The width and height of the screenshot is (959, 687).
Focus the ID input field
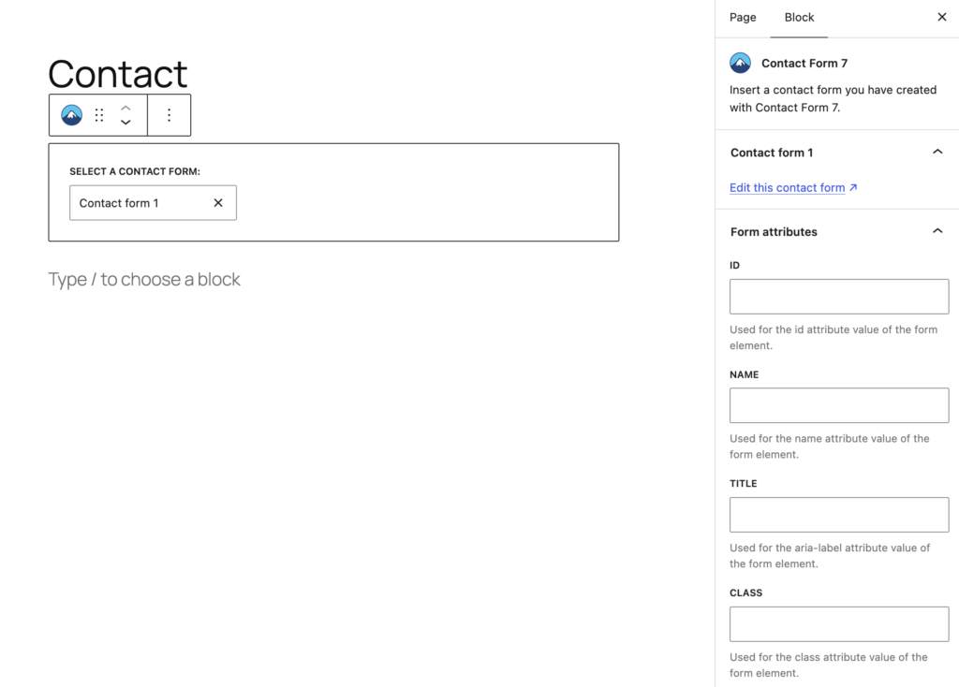(x=839, y=297)
